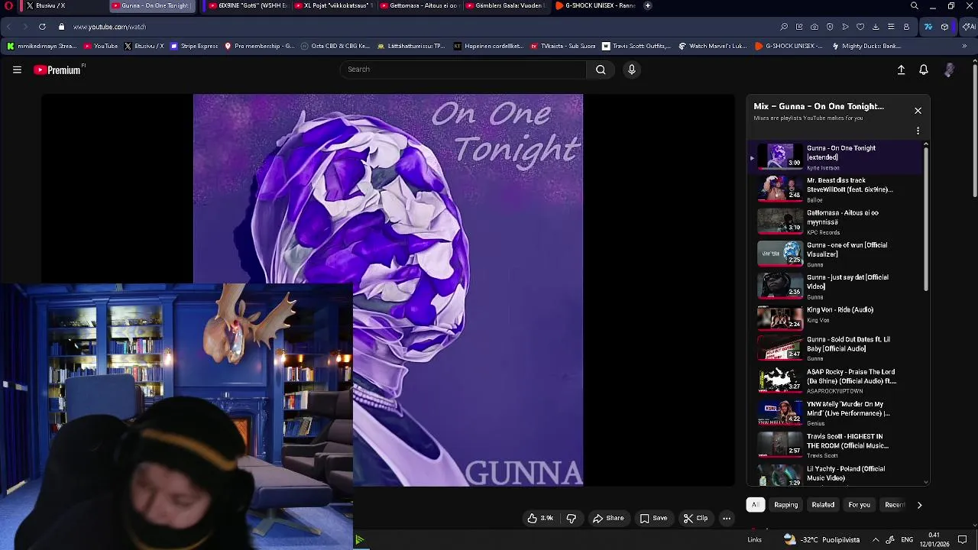Open Opera Easy Setup lines icon
Screen dimensions: 978x550
[891, 27]
